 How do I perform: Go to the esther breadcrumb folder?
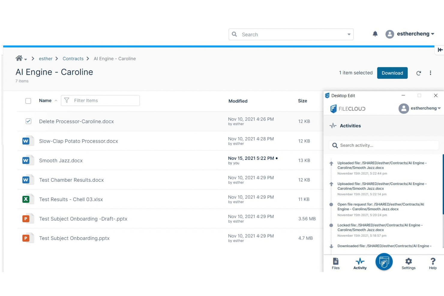point(46,58)
